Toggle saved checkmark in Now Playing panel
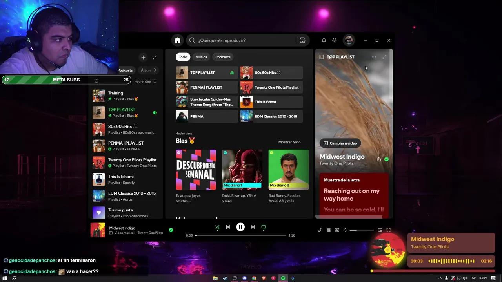Screen dimensions: 502x282 point(386,159)
